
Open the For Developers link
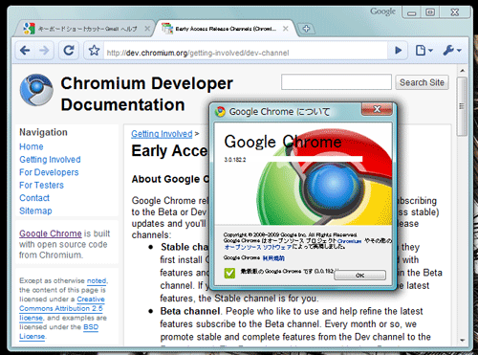[49, 172]
